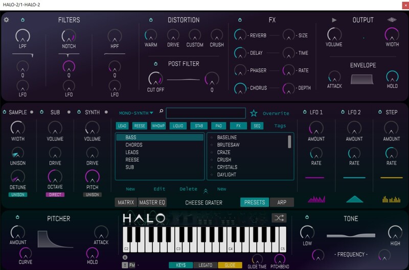The image size is (409, 270).
Task: Select the LEADS category
Action: tap(132, 152)
